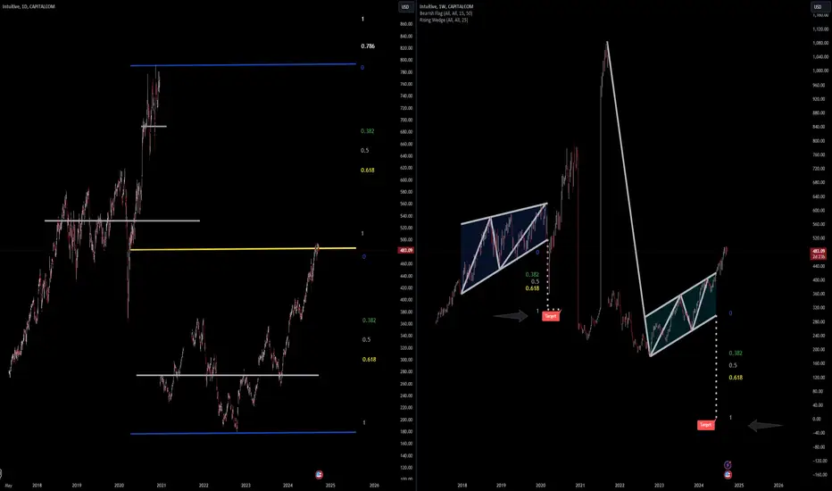Click the 800.00 price label on the left price axis
Screen dimensions: 832x491
[406, 60]
